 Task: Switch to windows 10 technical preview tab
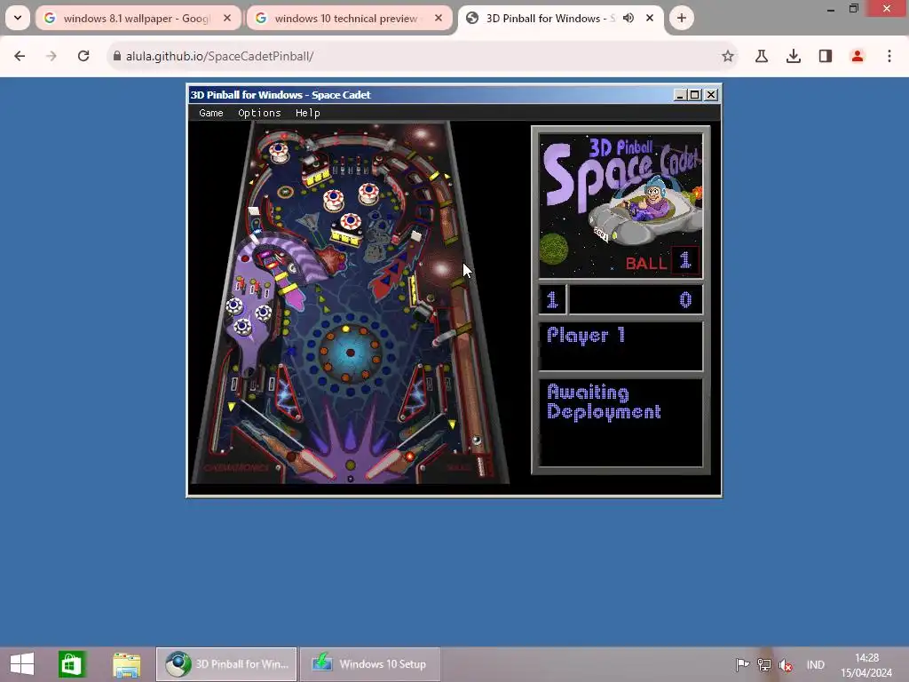349,19
